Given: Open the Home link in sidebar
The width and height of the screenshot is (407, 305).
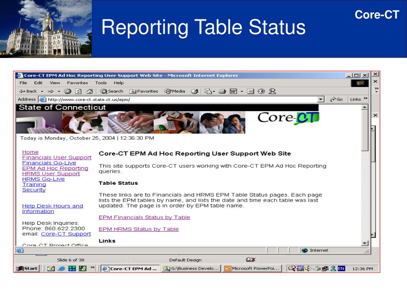Looking at the screenshot, I should click(x=30, y=152).
